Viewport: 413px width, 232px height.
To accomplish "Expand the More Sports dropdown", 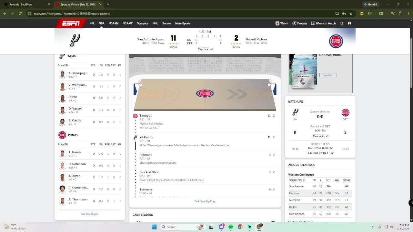I will (x=183, y=24).
